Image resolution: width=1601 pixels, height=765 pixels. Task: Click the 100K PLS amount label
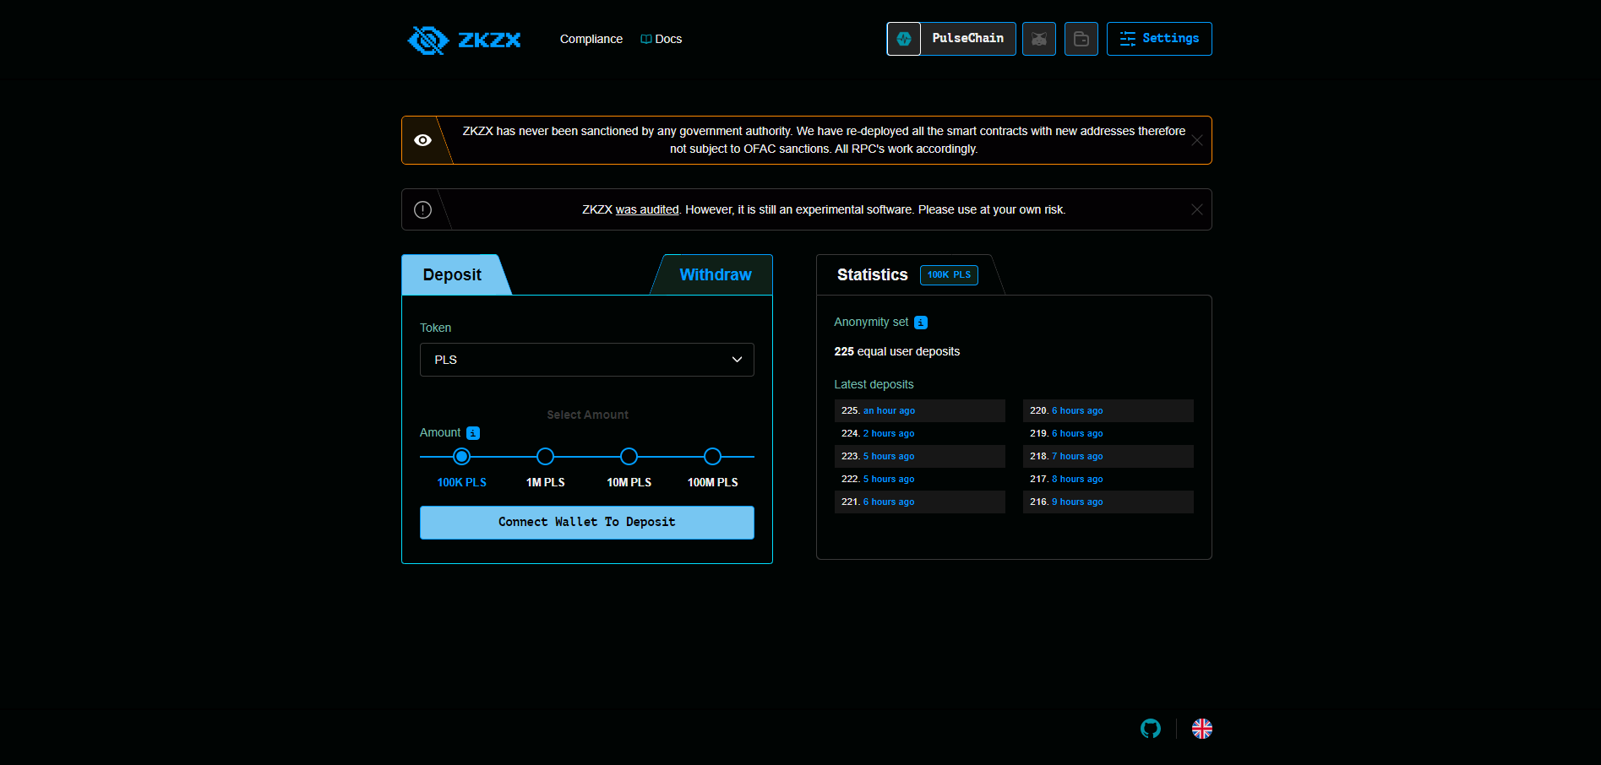pos(461,482)
